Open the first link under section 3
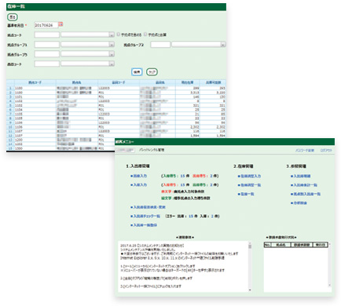Viewport: 341px width, 306px height. 301,176
